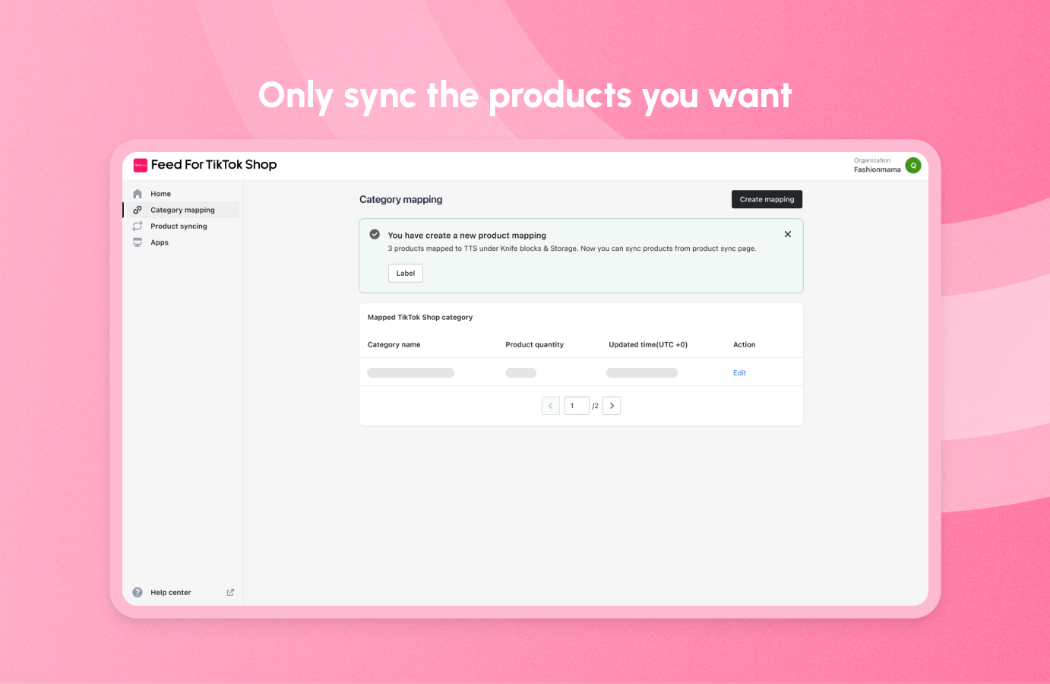Dismiss the new product mapping banner
Screen dimensions: 1050x684
[788, 234]
